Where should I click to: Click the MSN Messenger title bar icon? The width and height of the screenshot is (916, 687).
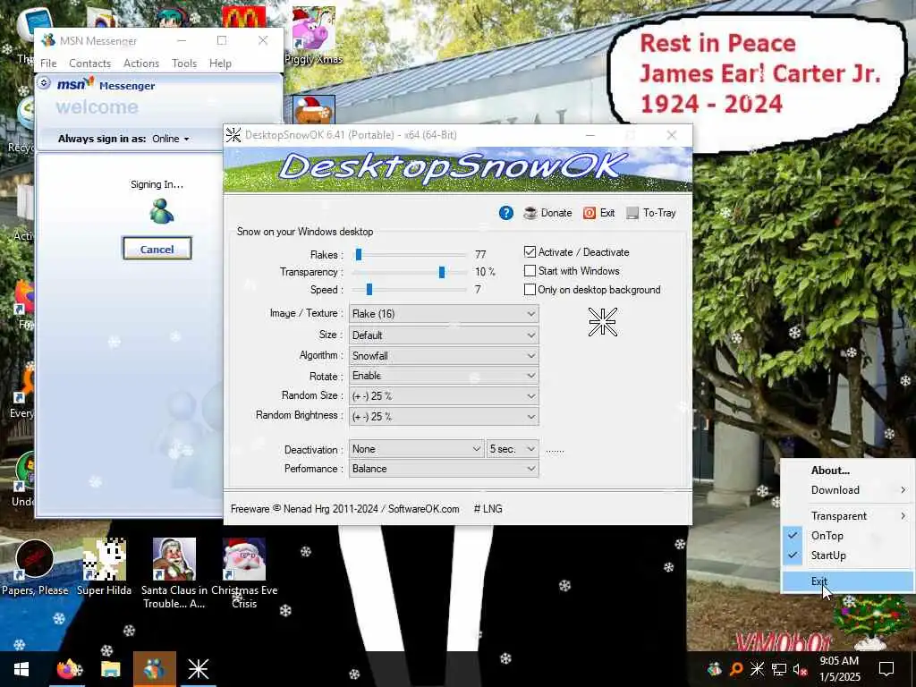(48, 40)
